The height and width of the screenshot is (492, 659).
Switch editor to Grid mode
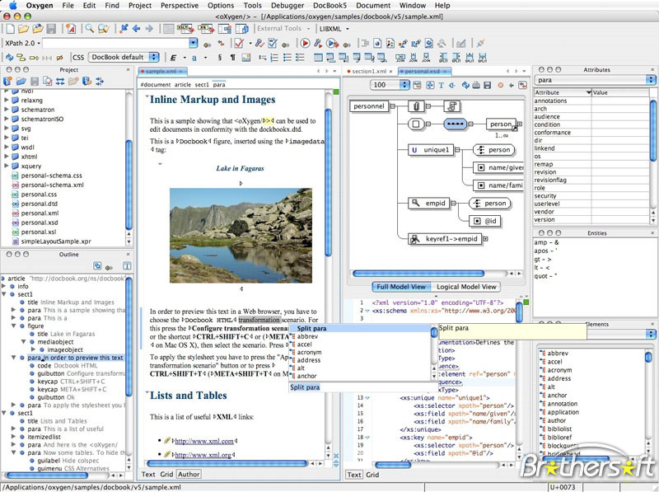point(167,475)
